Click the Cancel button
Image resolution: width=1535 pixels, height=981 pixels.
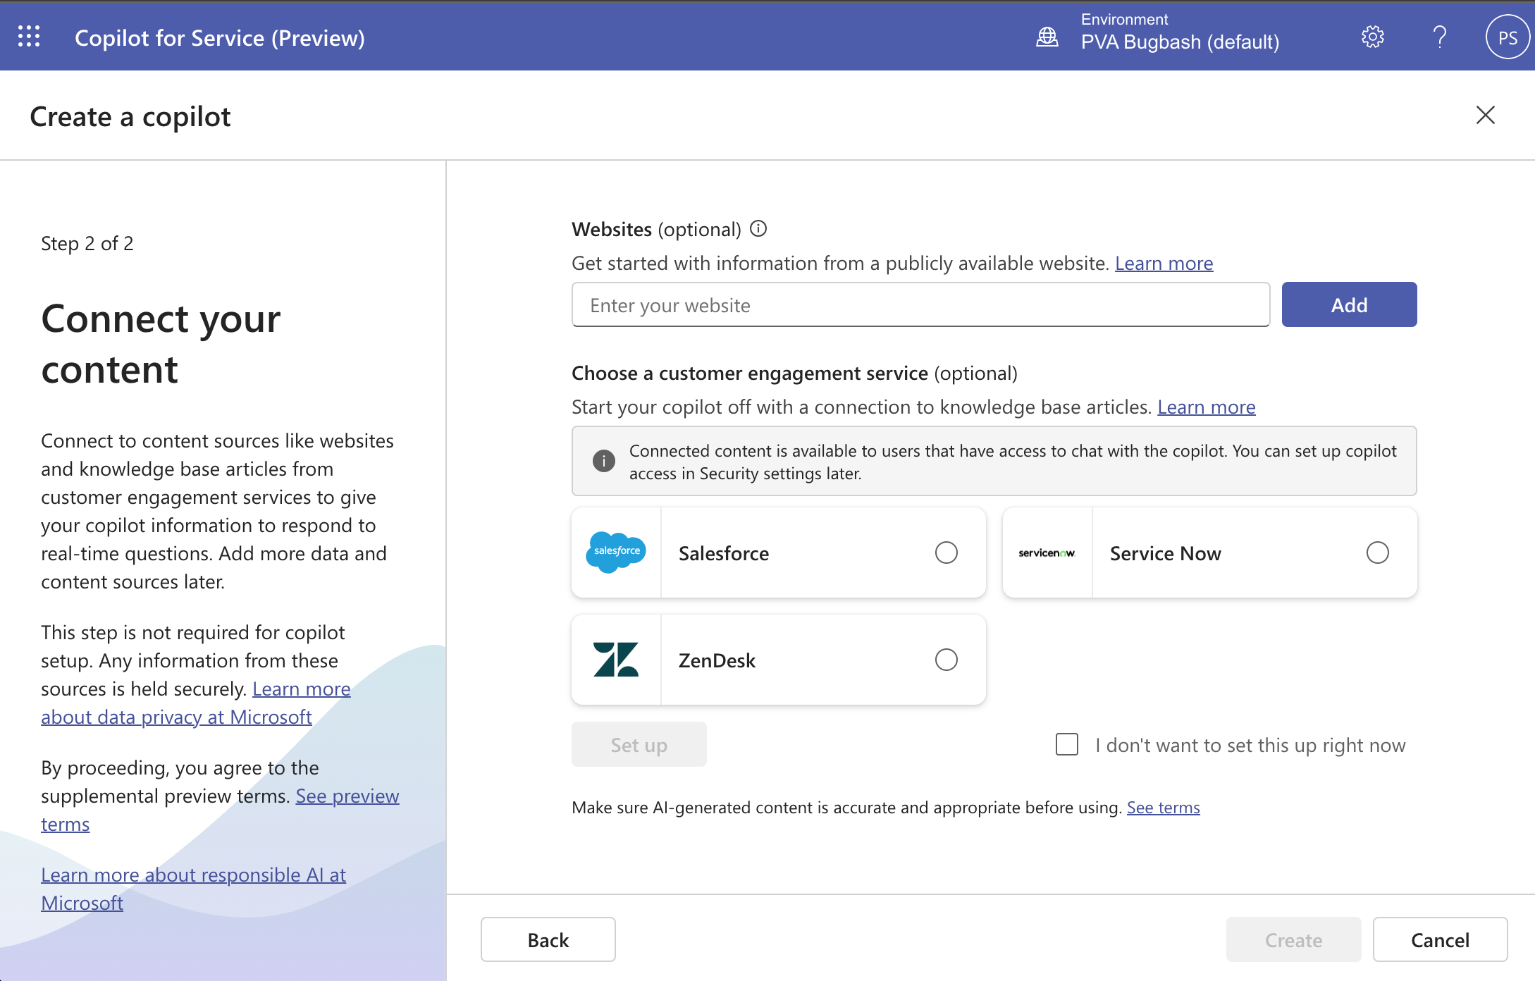click(x=1441, y=939)
